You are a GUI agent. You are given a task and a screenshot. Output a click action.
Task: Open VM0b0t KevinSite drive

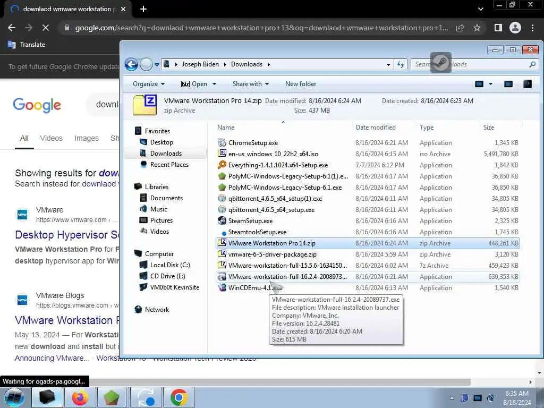click(174, 287)
